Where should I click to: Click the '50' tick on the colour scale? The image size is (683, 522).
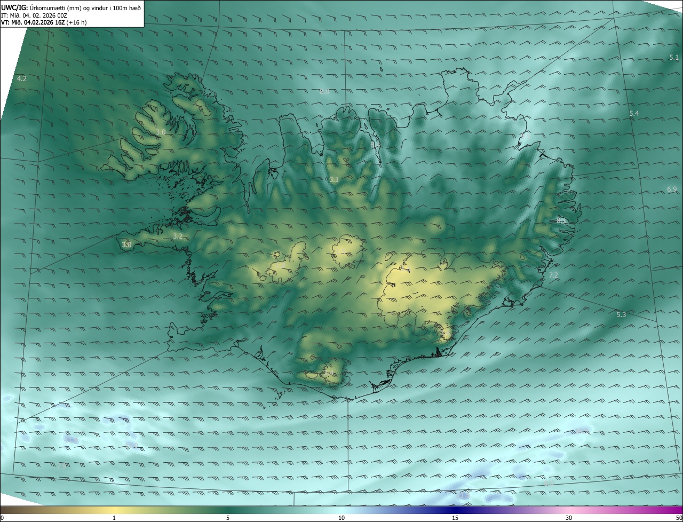click(x=679, y=518)
